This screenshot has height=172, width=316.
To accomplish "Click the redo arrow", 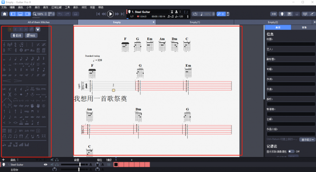I will coord(67,14).
